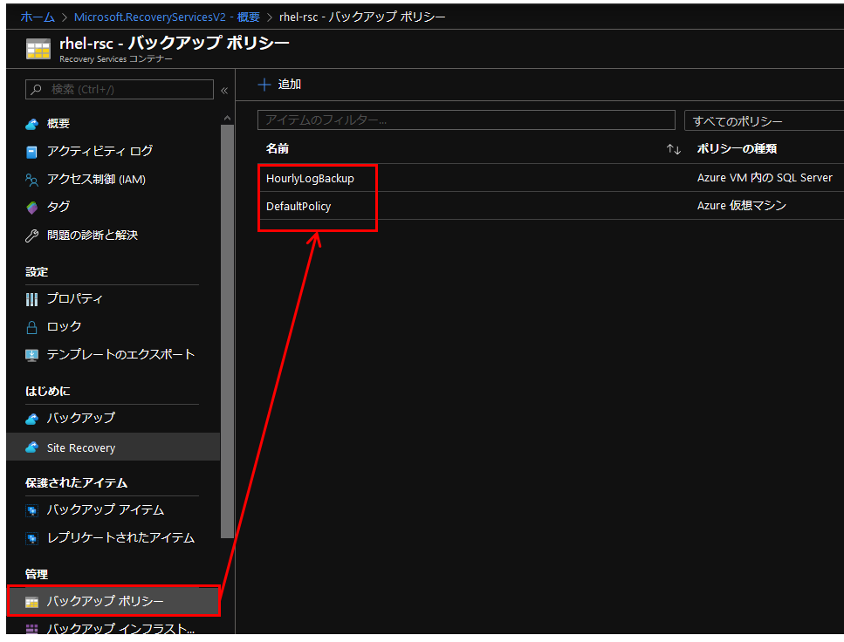The width and height of the screenshot is (844, 642).
Task: Open the HourlyLogBackup policy
Action: (x=310, y=178)
